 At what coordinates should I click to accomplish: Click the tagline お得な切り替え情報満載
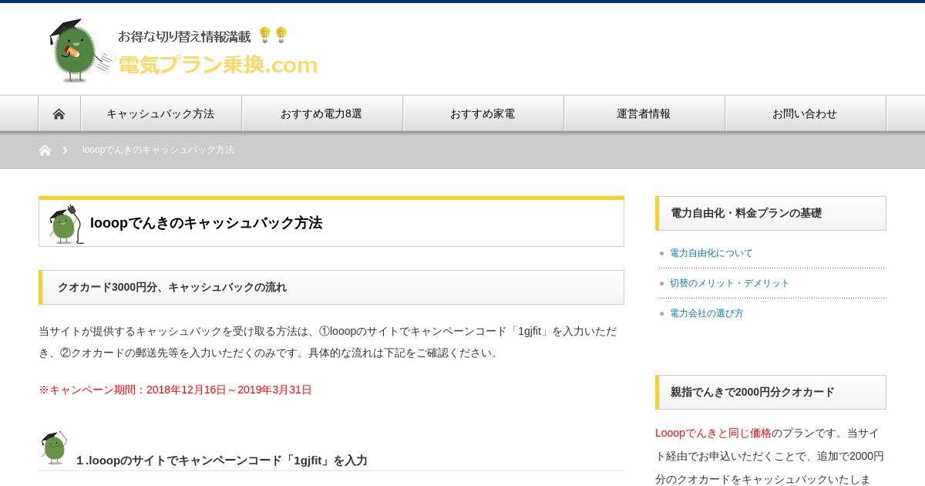pyautogui.click(x=184, y=36)
